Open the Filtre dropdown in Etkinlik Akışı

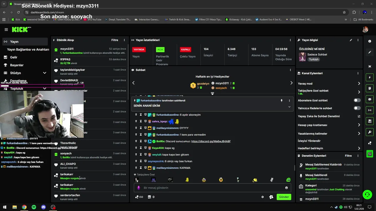pos(115,40)
